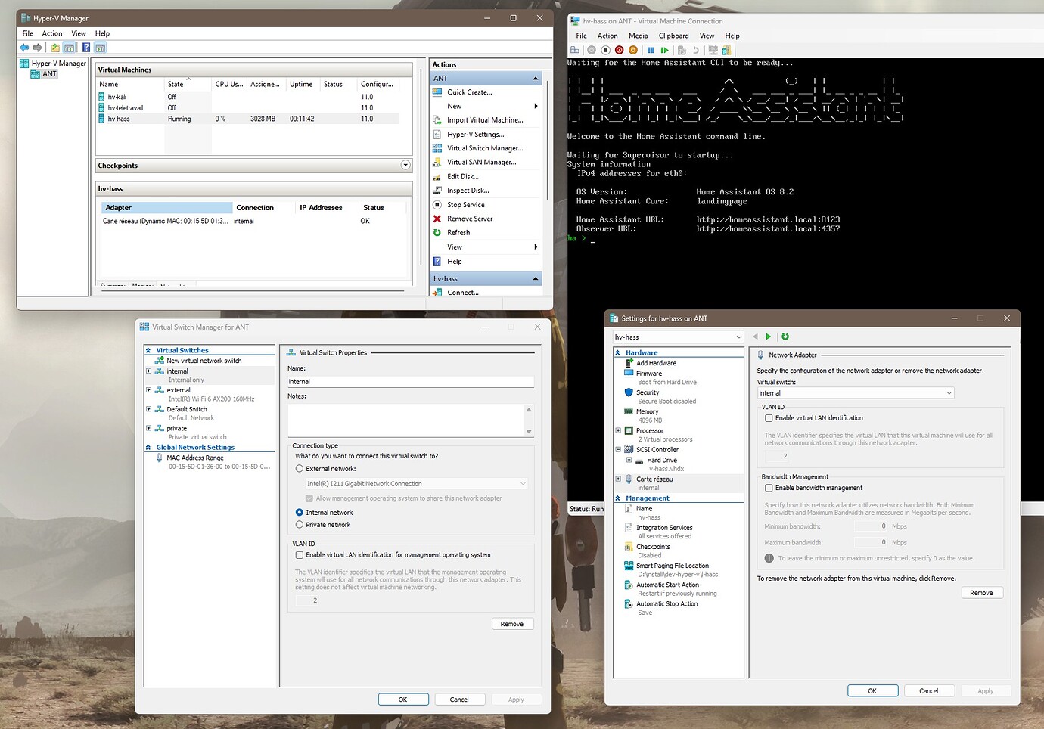Open the Clipboard menu in VM Connection
The height and width of the screenshot is (729, 1044).
(x=673, y=36)
